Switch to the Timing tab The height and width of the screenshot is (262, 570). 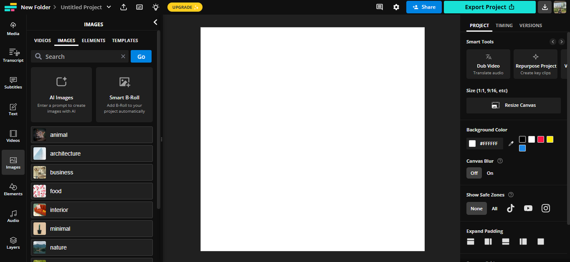504,25
